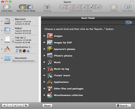Expand the Images search kind
This screenshot has height=109, width=135.
point(44,36)
